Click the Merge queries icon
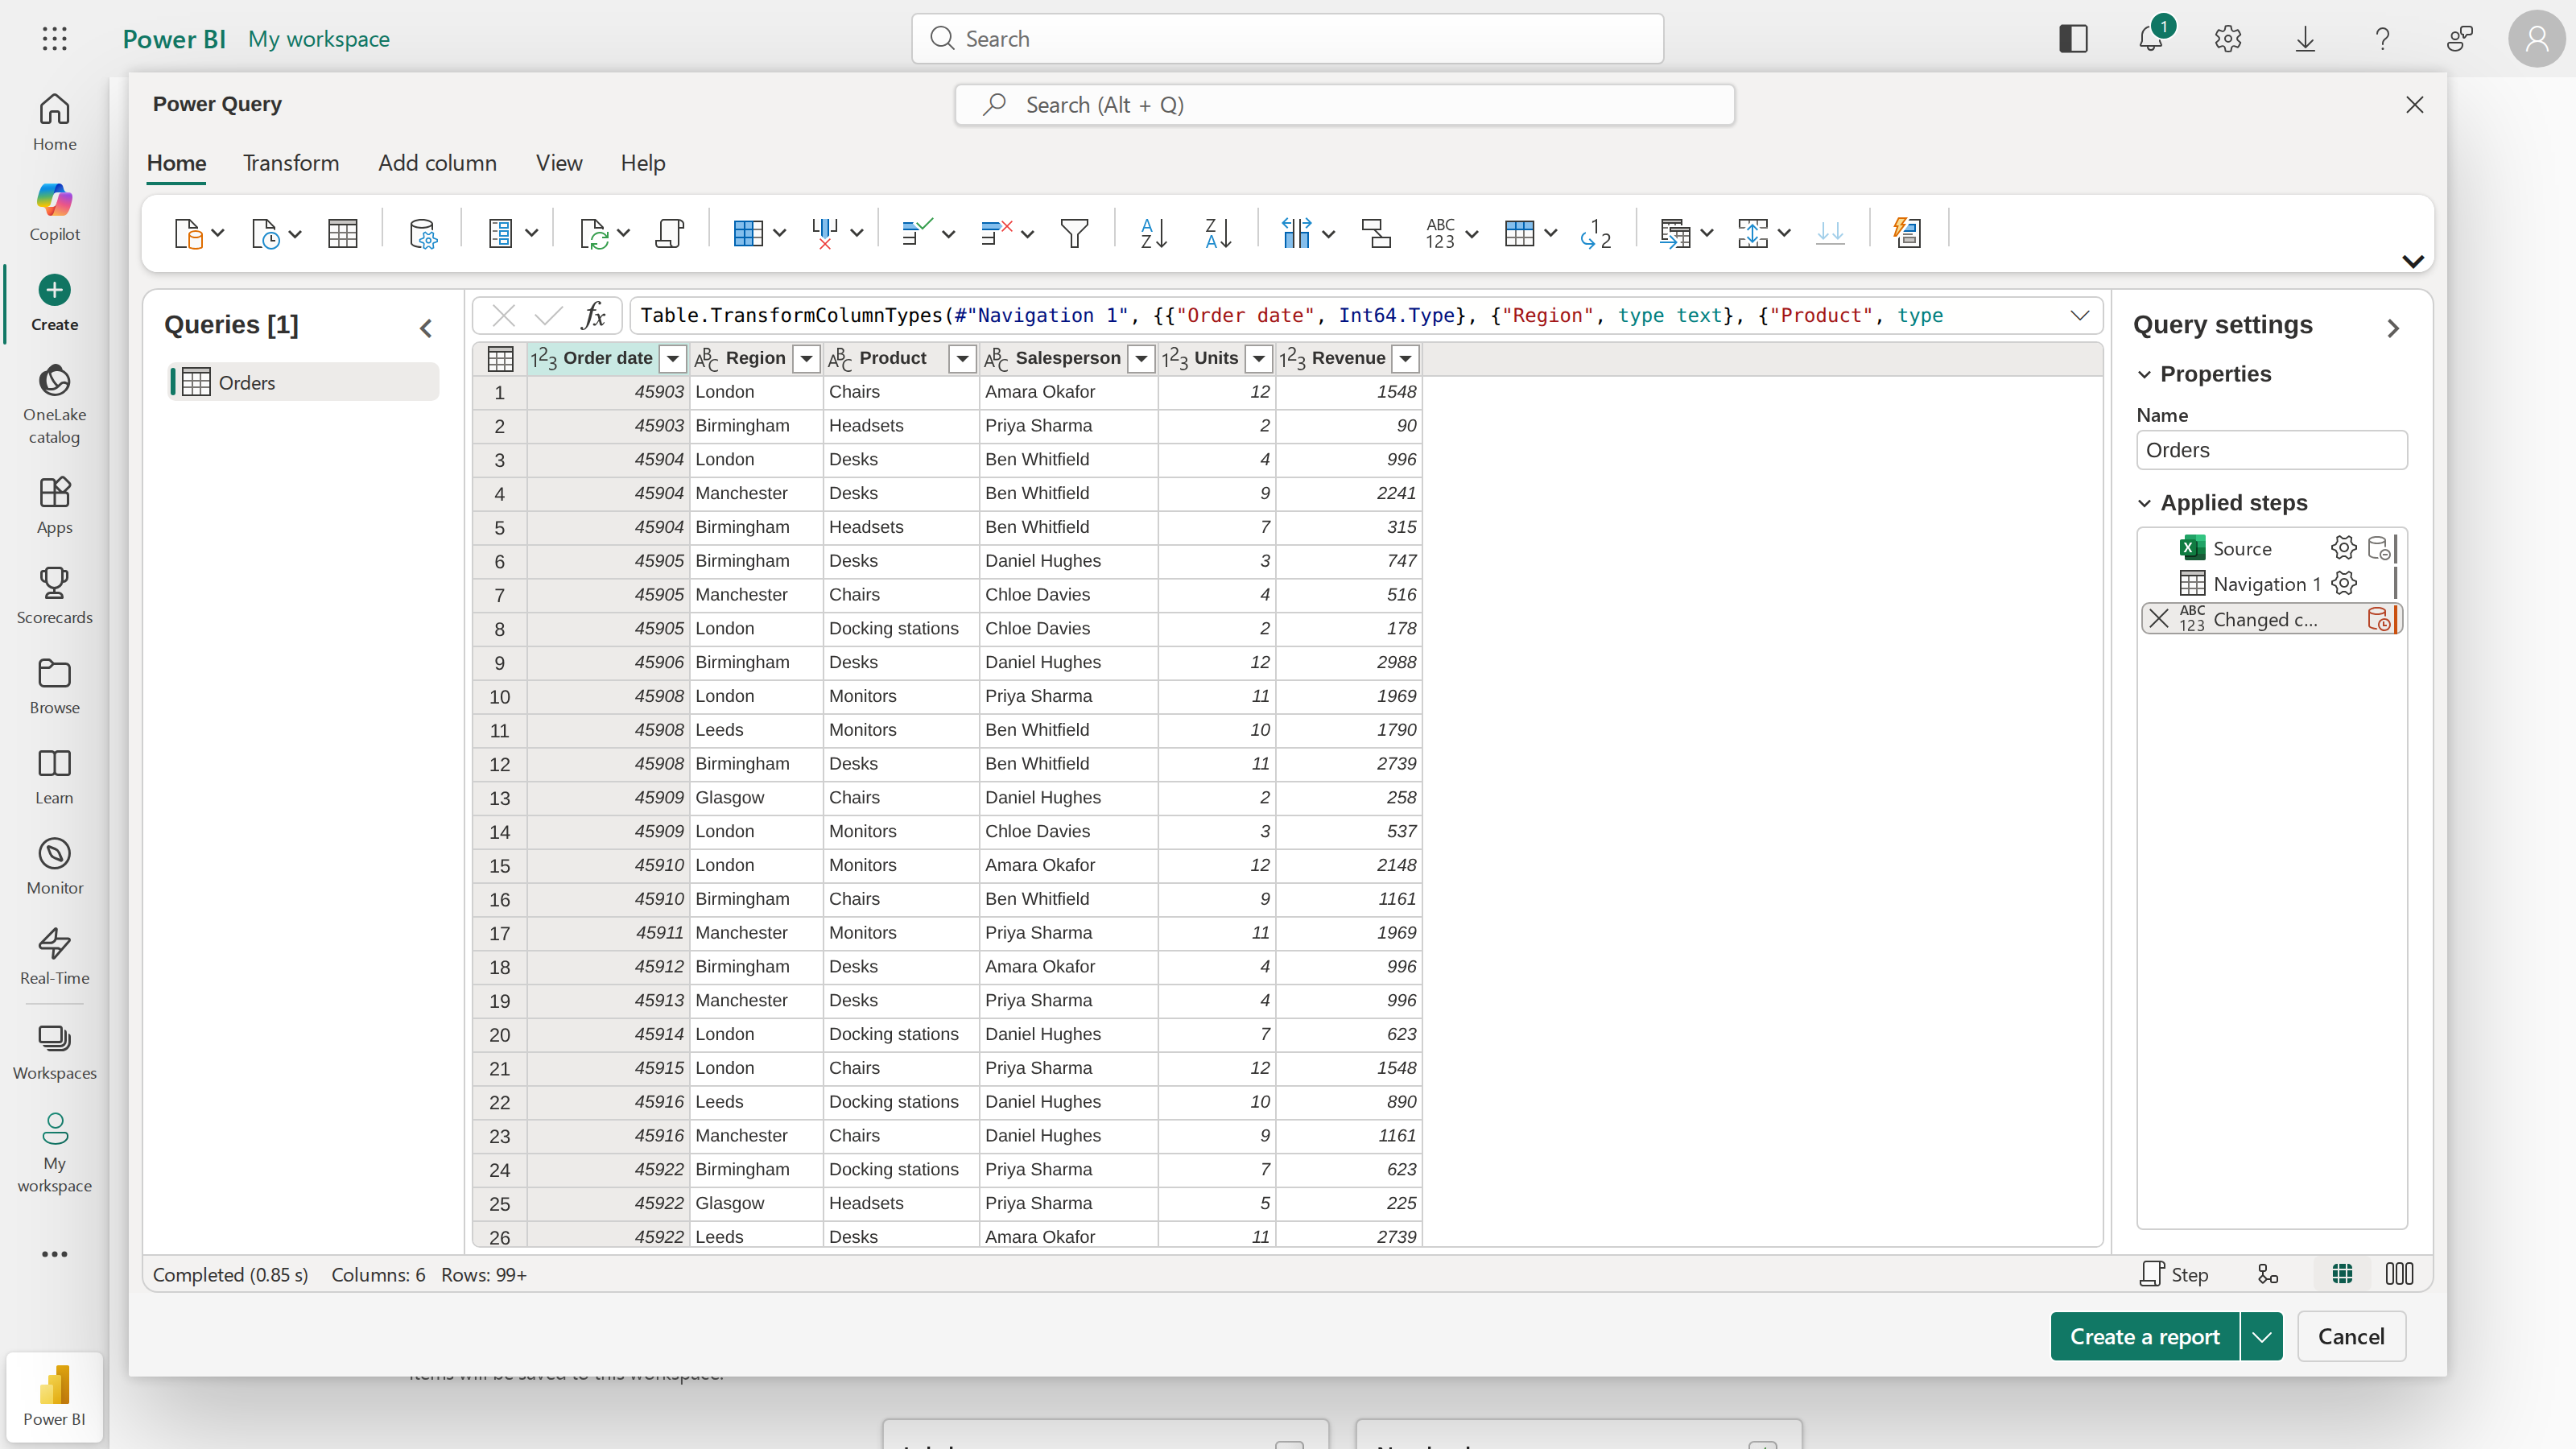This screenshot has height=1449, width=2576. 1675,233
